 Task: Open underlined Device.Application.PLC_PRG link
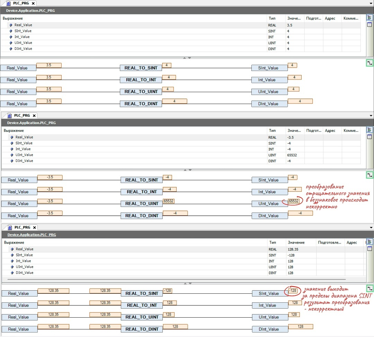tap(32, 235)
